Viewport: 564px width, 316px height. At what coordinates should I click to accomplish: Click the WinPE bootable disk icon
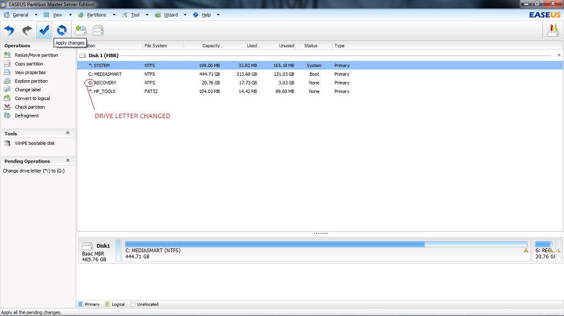(x=7, y=143)
